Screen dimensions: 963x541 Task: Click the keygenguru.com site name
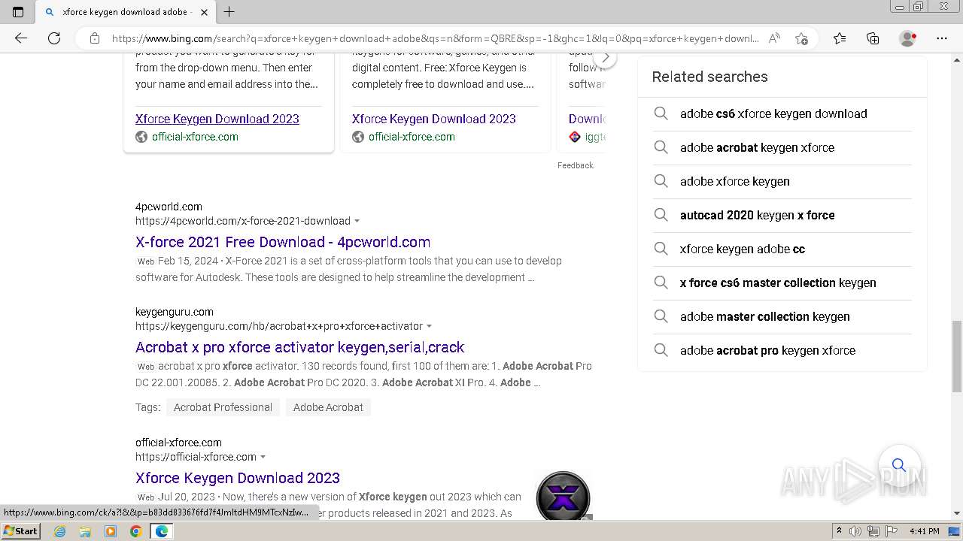point(175,312)
